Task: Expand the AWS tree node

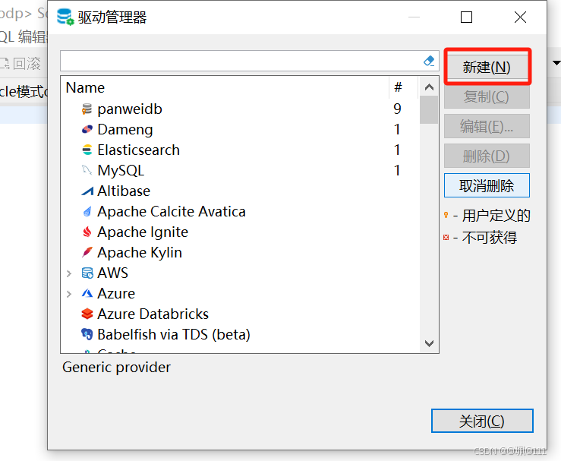Action: 69,273
